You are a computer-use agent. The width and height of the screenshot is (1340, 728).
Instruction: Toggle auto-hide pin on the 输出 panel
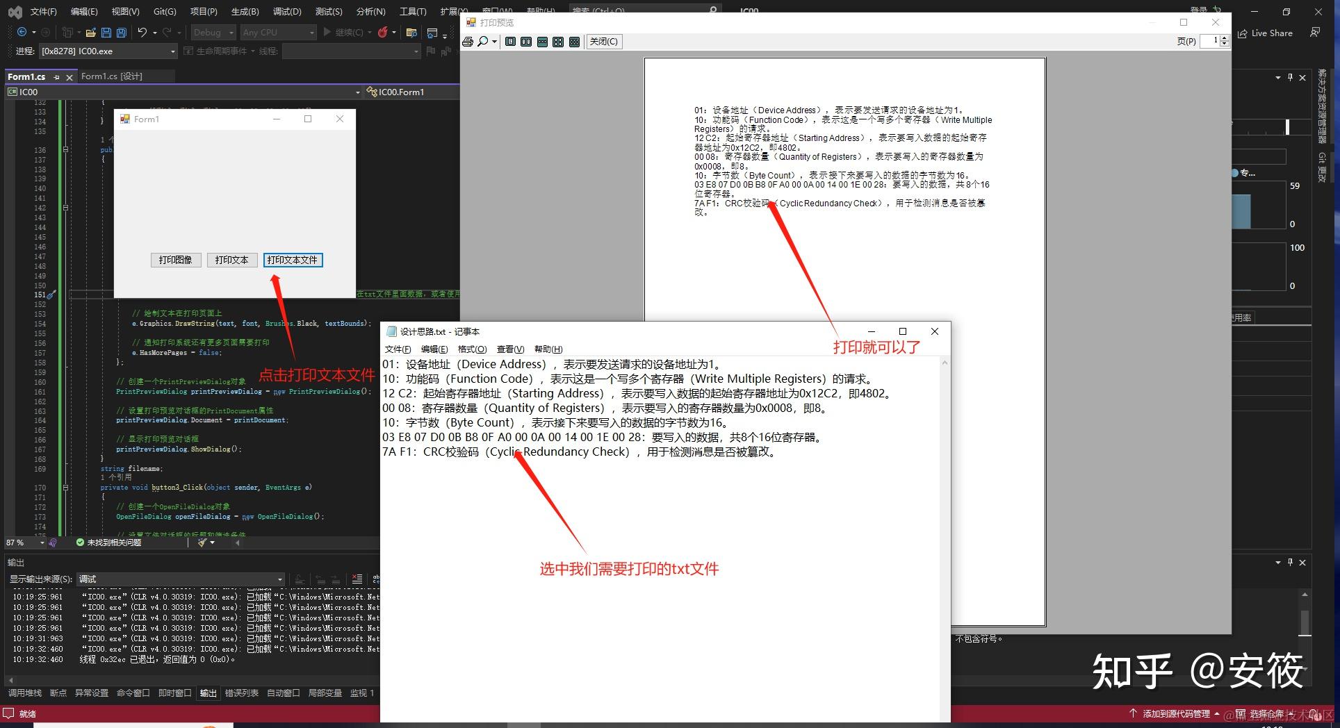point(1289,562)
